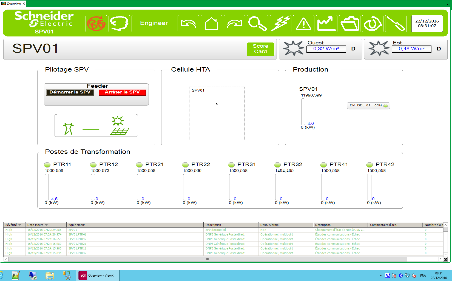Open the magnifying glass search tool

click(x=257, y=24)
